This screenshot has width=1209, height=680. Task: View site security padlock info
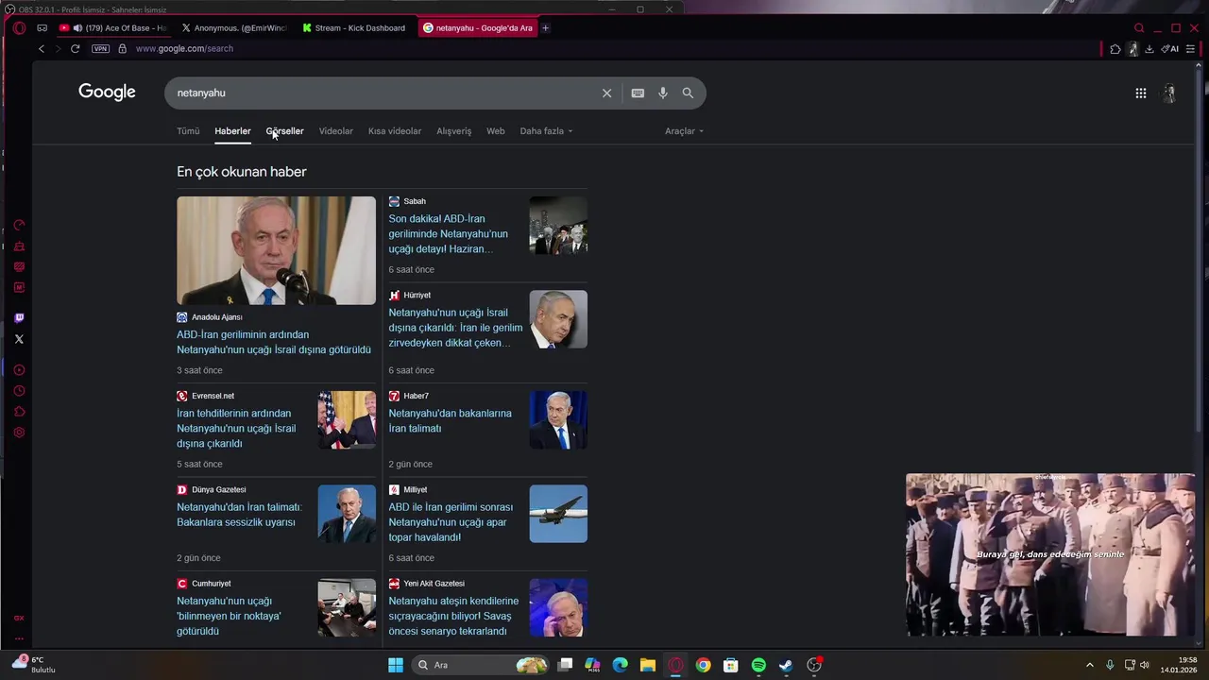tap(122, 48)
